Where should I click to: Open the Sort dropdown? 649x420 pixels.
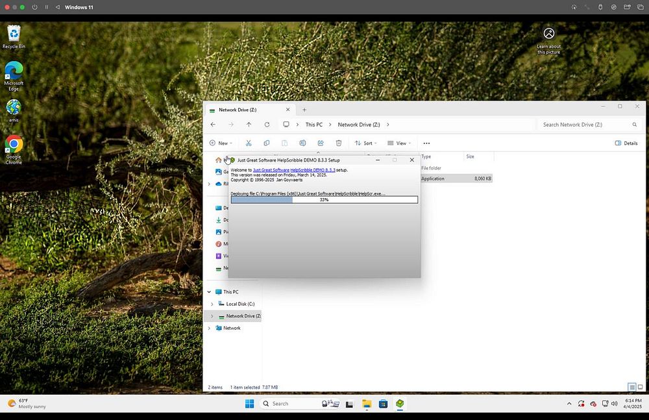pyautogui.click(x=366, y=143)
